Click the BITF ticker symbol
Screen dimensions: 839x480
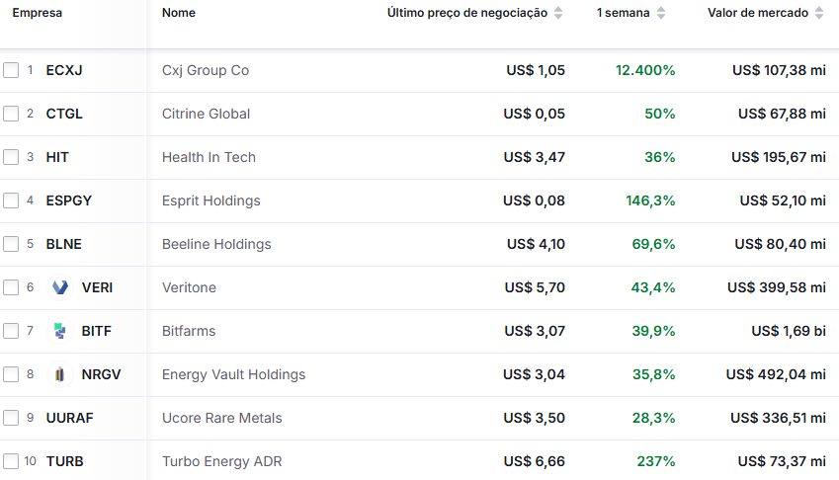(97, 331)
